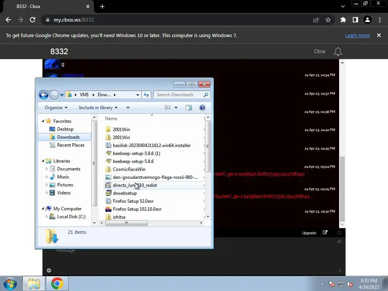Screen dimensions: 388x291
Task: Collapse the Favorites tree group
Action: click(x=43, y=121)
